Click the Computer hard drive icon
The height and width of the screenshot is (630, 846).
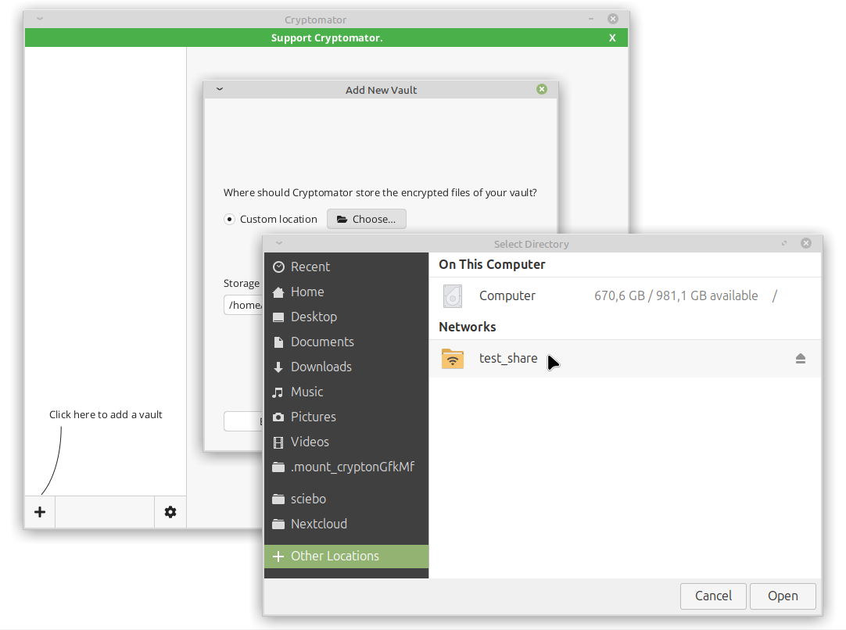(453, 296)
